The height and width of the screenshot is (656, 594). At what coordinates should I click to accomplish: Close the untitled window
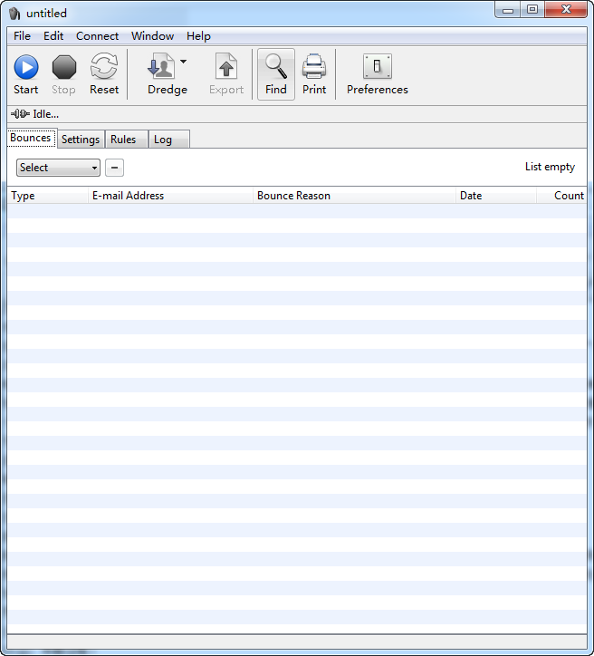(x=566, y=10)
